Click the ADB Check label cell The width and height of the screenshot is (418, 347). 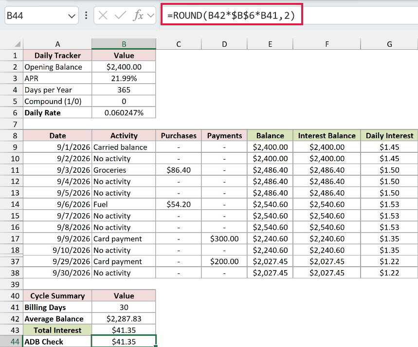click(x=57, y=342)
